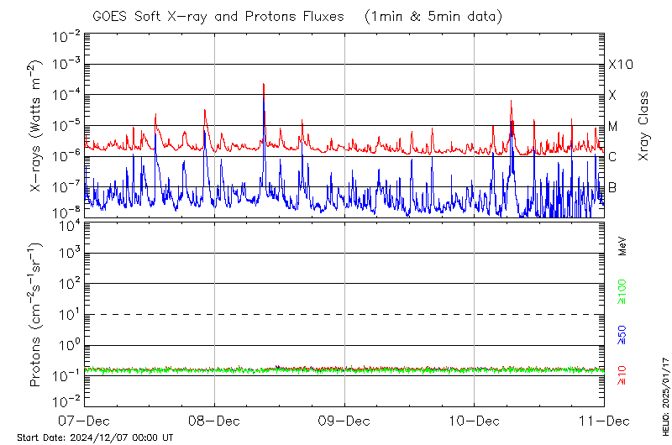Click the Start Date text below the chart
The height and width of the screenshot is (445, 672).
[95, 437]
